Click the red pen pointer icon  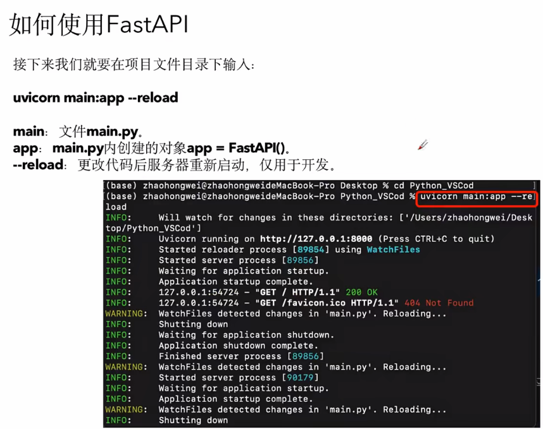pyautogui.click(x=423, y=145)
